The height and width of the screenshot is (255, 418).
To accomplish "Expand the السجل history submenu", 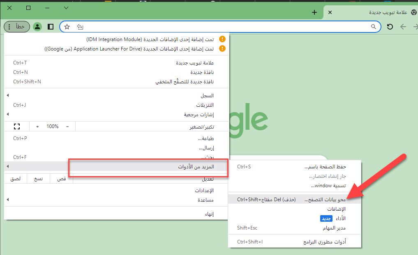I will coord(116,95).
